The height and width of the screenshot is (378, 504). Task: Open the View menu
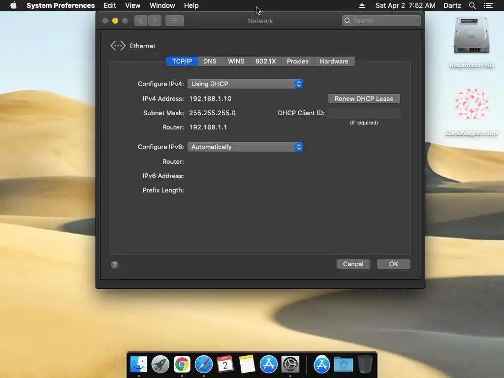(x=133, y=5)
